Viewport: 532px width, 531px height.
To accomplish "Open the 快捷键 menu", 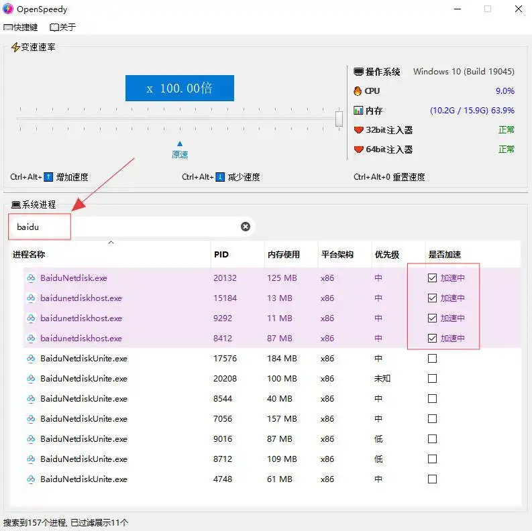I will [x=20, y=27].
